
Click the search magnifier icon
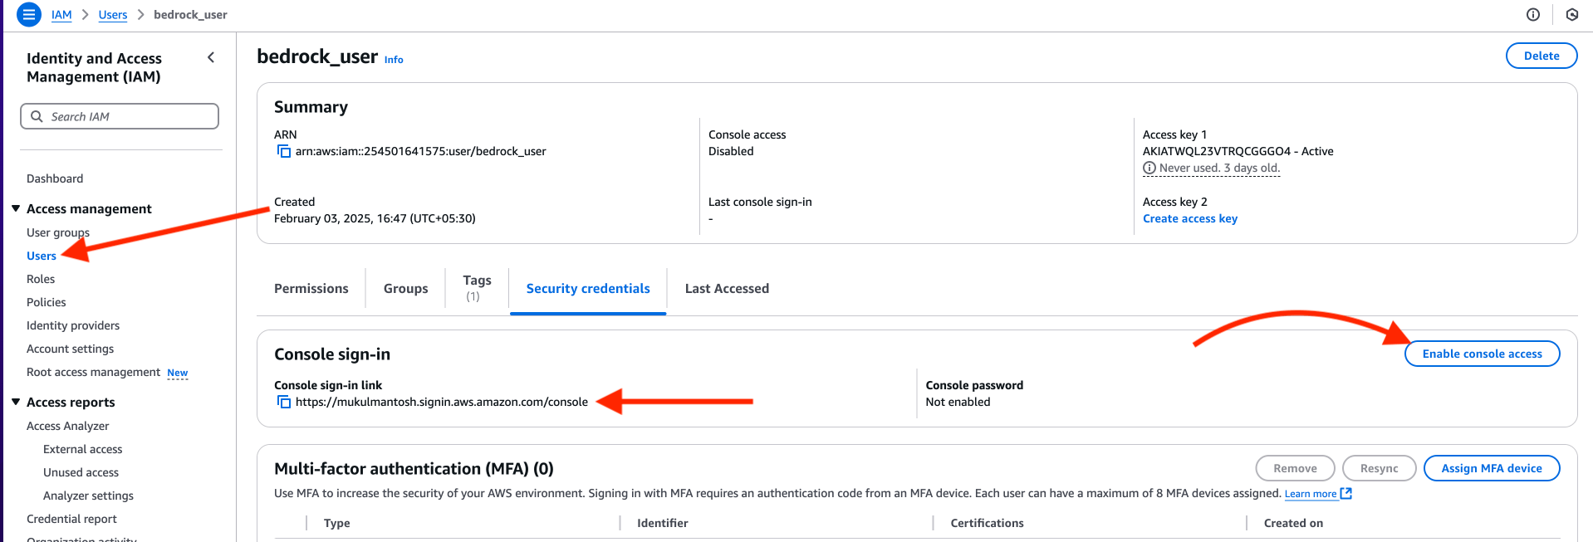coord(37,116)
